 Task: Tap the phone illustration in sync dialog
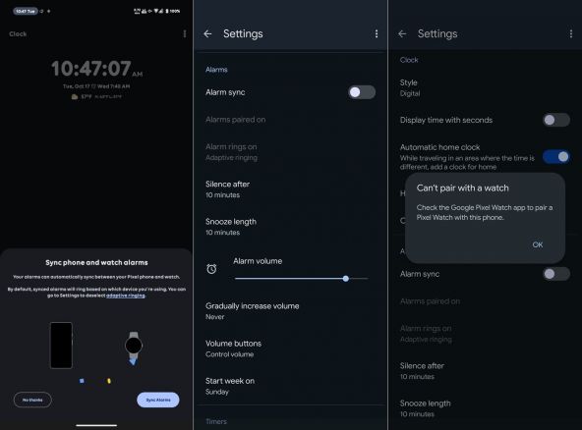point(61,346)
